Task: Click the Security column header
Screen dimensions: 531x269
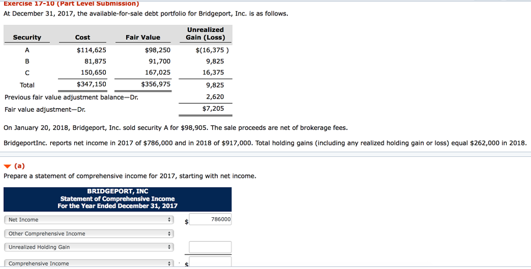Action: coord(27,37)
